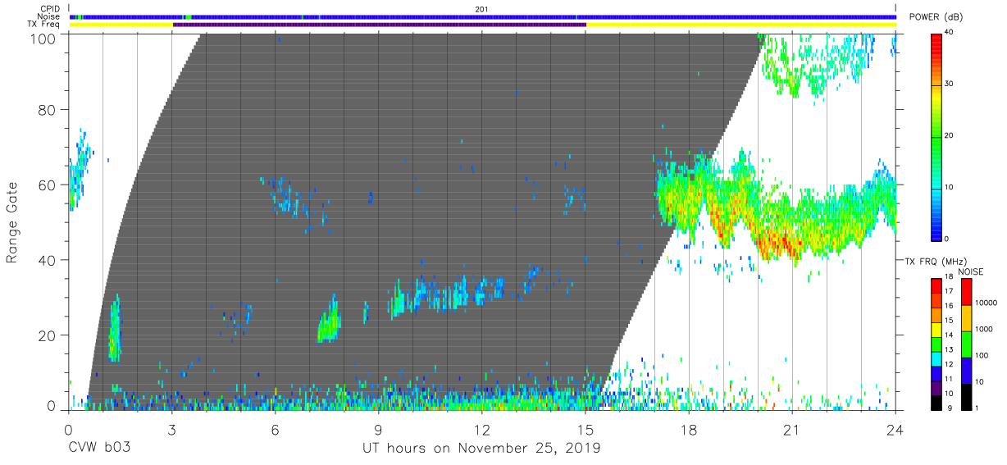Click the blue Noise indicator bar
Image resolution: width=1007 pixels, height=465 pixels.
[x=482, y=16]
